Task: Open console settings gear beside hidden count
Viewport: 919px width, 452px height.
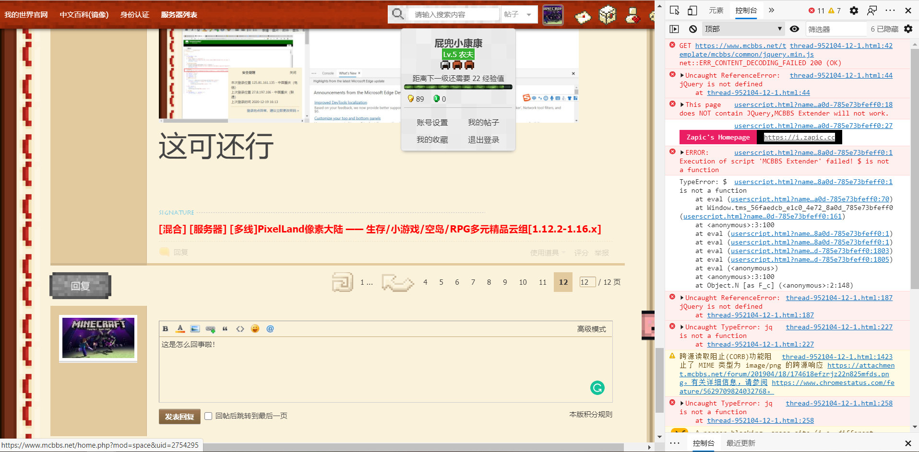Action: coord(908,29)
